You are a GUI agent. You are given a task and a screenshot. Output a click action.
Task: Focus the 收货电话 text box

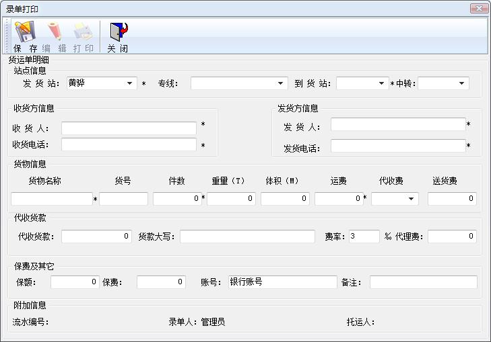pos(129,144)
